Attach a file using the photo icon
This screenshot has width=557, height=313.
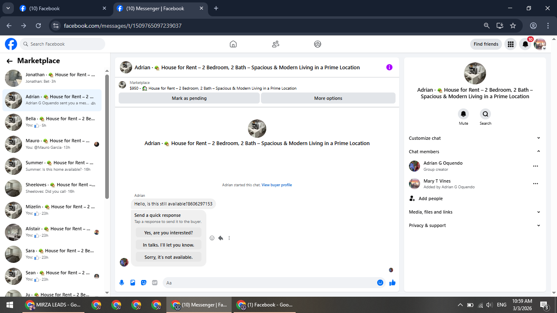tap(133, 282)
